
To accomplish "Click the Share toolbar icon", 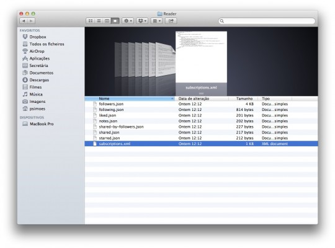I will point(171,20).
